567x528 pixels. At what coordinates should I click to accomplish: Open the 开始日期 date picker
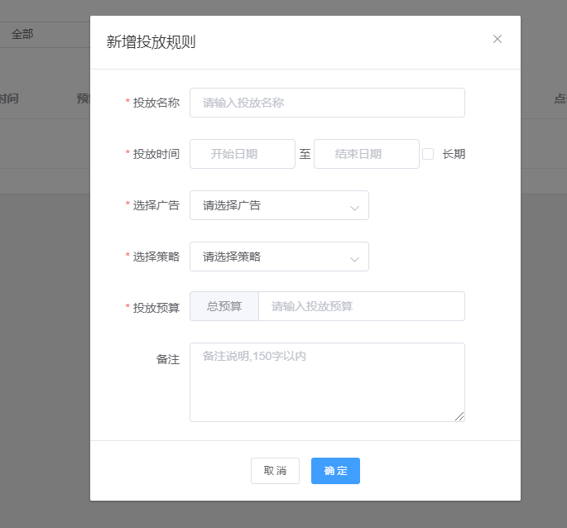(243, 154)
